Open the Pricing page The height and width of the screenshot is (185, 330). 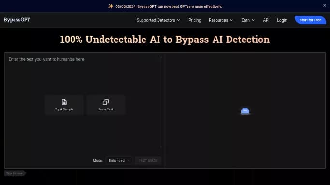(x=195, y=20)
